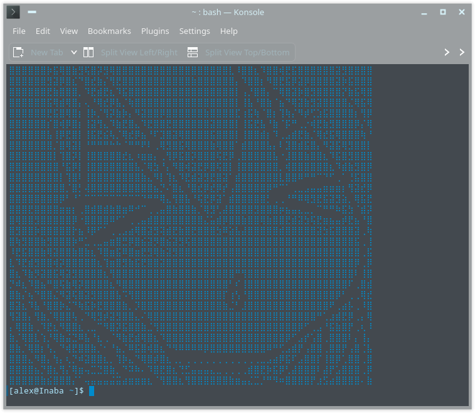
Task: Click the Split View Top/Bottom icon
Action: (x=193, y=52)
